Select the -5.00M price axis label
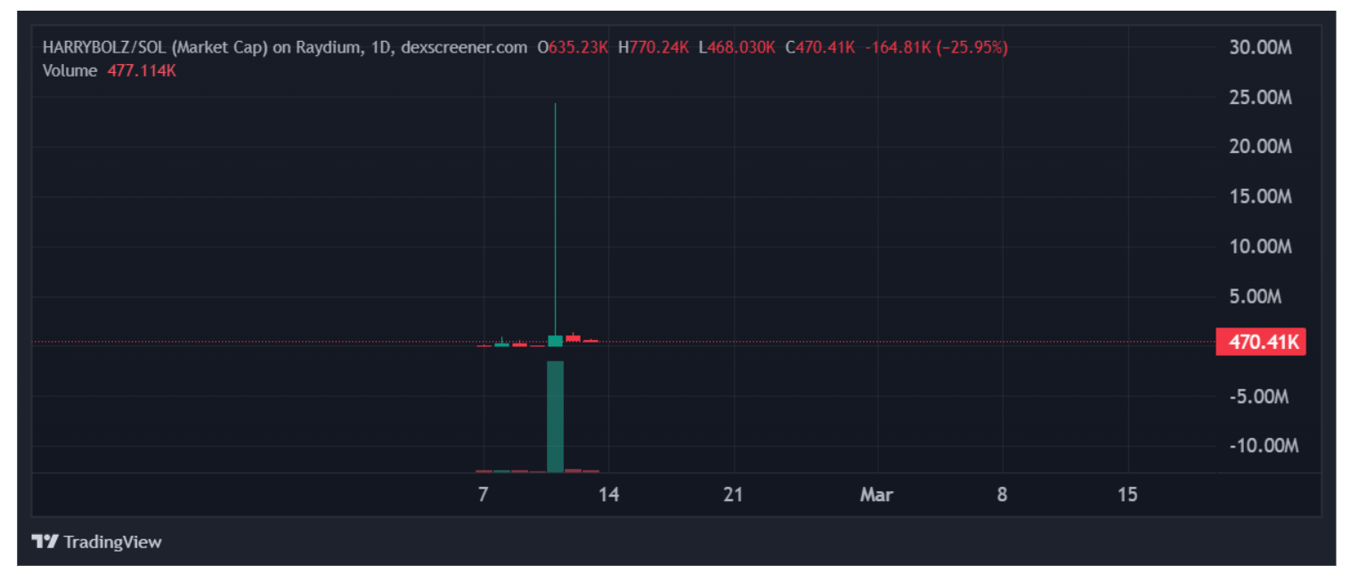Viewport: 1350px width, 574px height. pyautogui.click(x=1259, y=396)
